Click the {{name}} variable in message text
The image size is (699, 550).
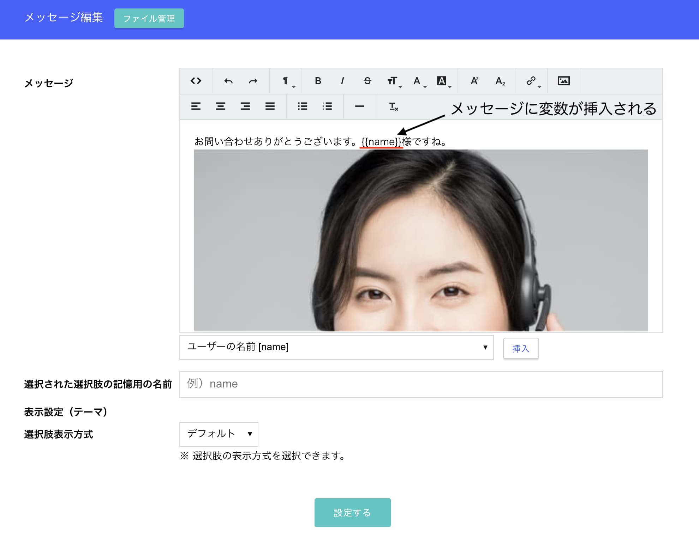click(x=381, y=142)
